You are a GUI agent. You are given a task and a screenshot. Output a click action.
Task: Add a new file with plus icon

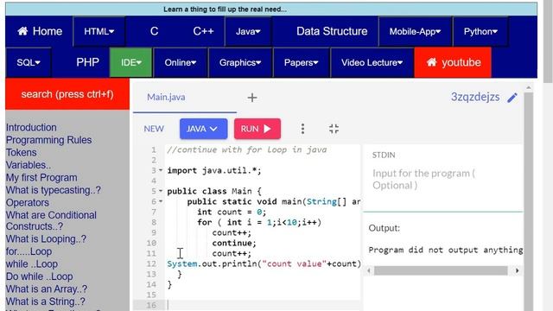[252, 98]
